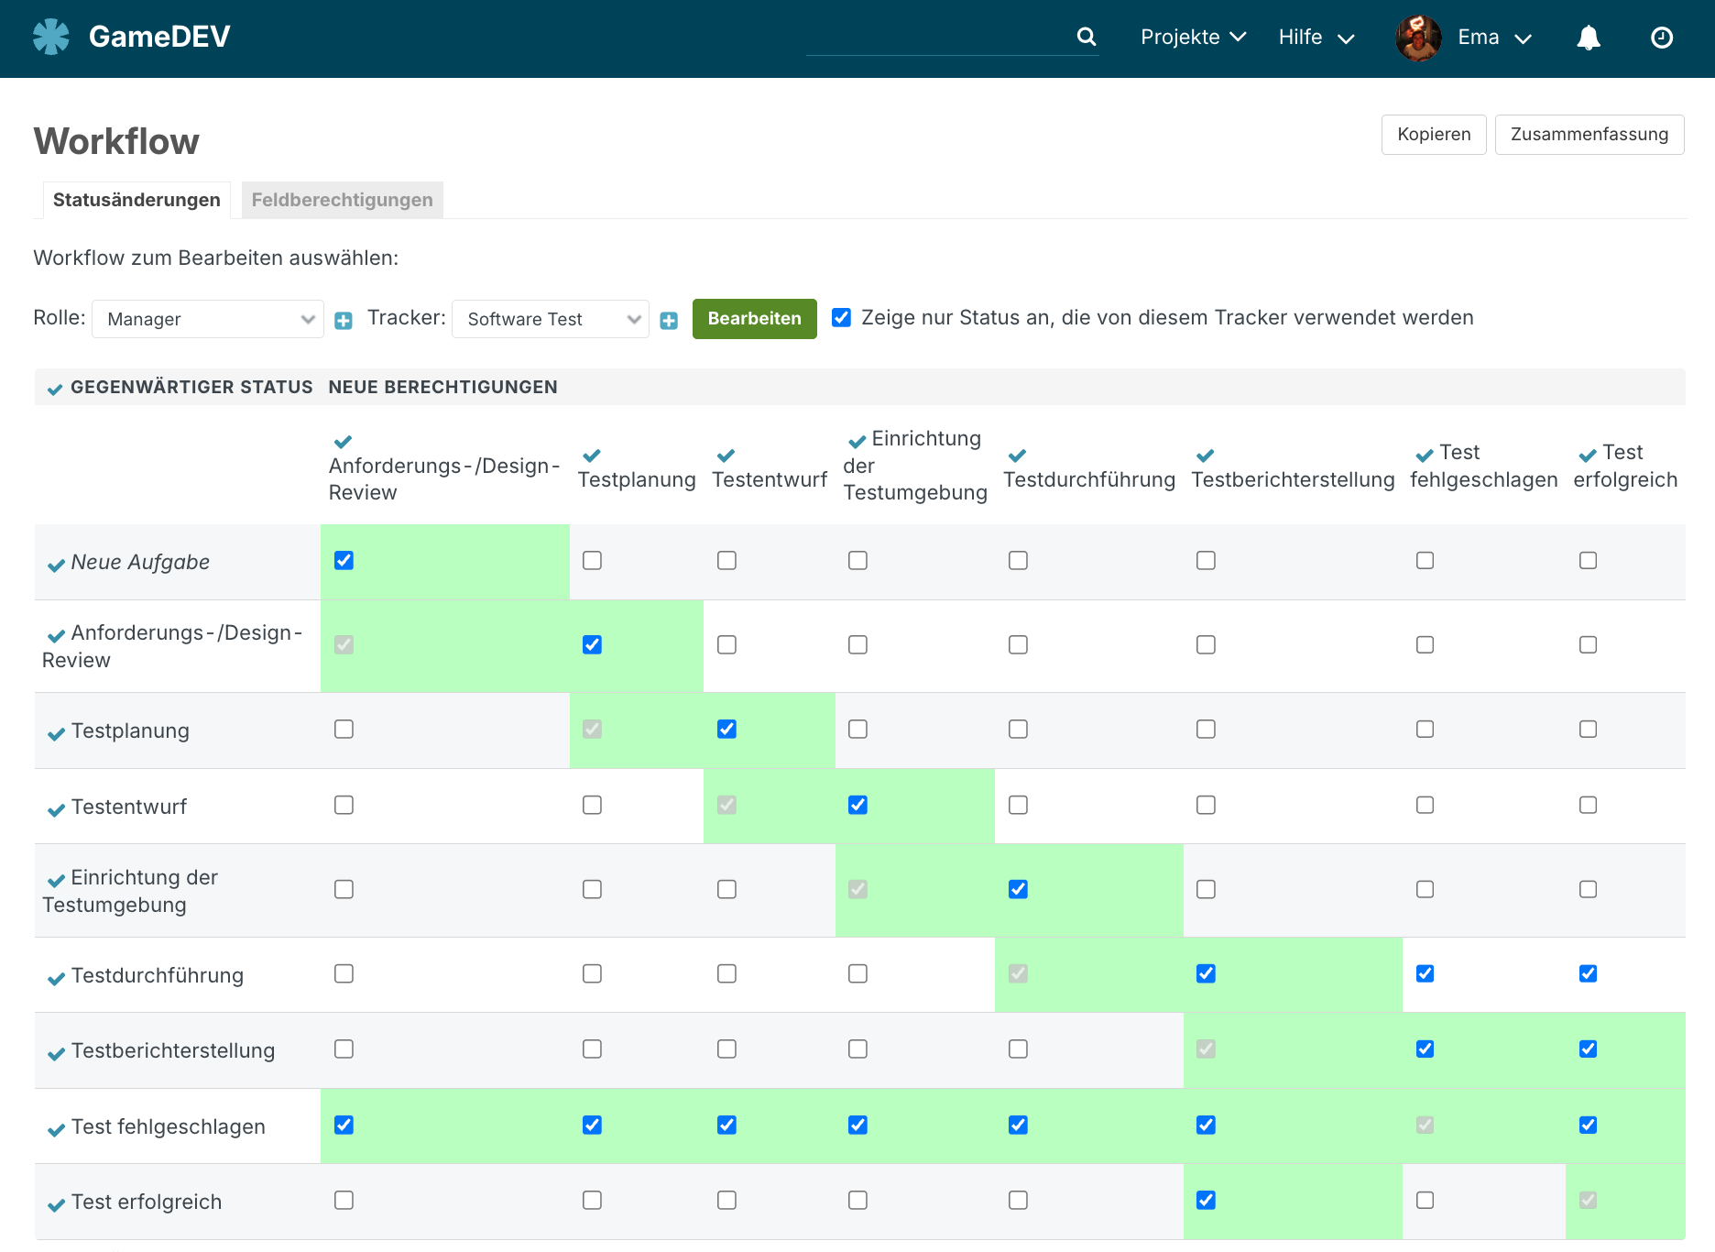The height and width of the screenshot is (1252, 1715).
Task: Click column checkmark icon for Test fehlgeschlagen
Action: tap(1425, 456)
